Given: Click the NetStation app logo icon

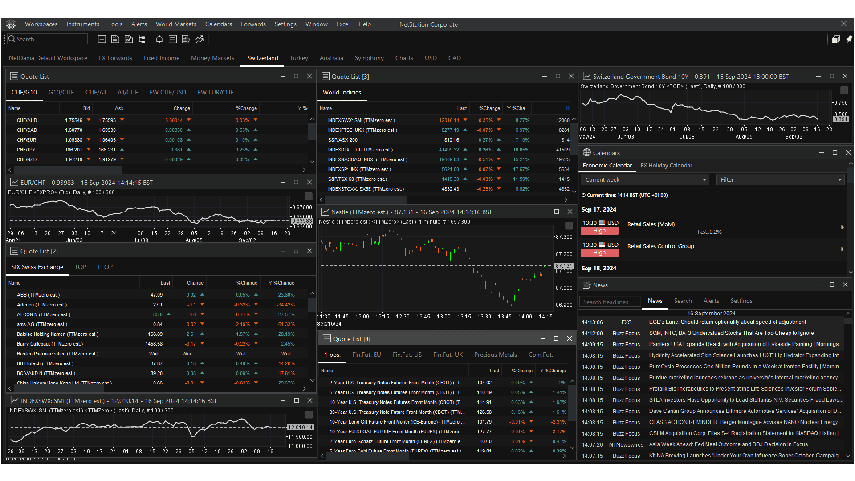Looking at the screenshot, I should (x=11, y=24).
